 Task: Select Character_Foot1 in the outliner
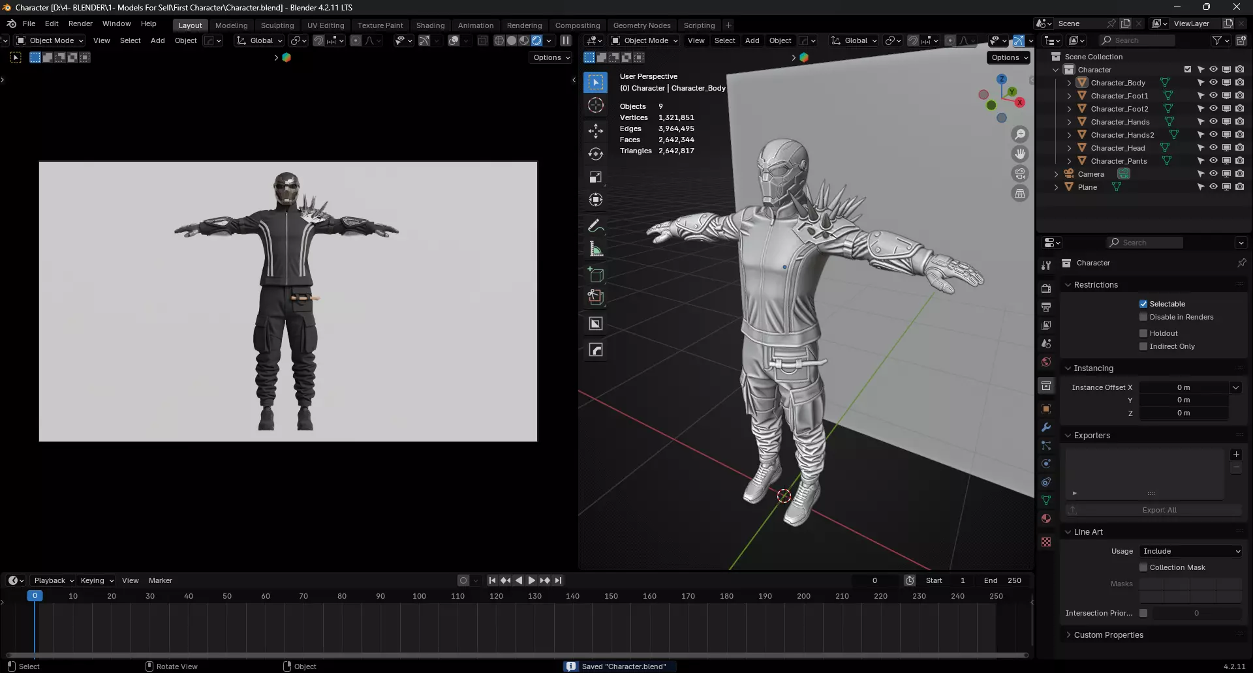click(1119, 96)
